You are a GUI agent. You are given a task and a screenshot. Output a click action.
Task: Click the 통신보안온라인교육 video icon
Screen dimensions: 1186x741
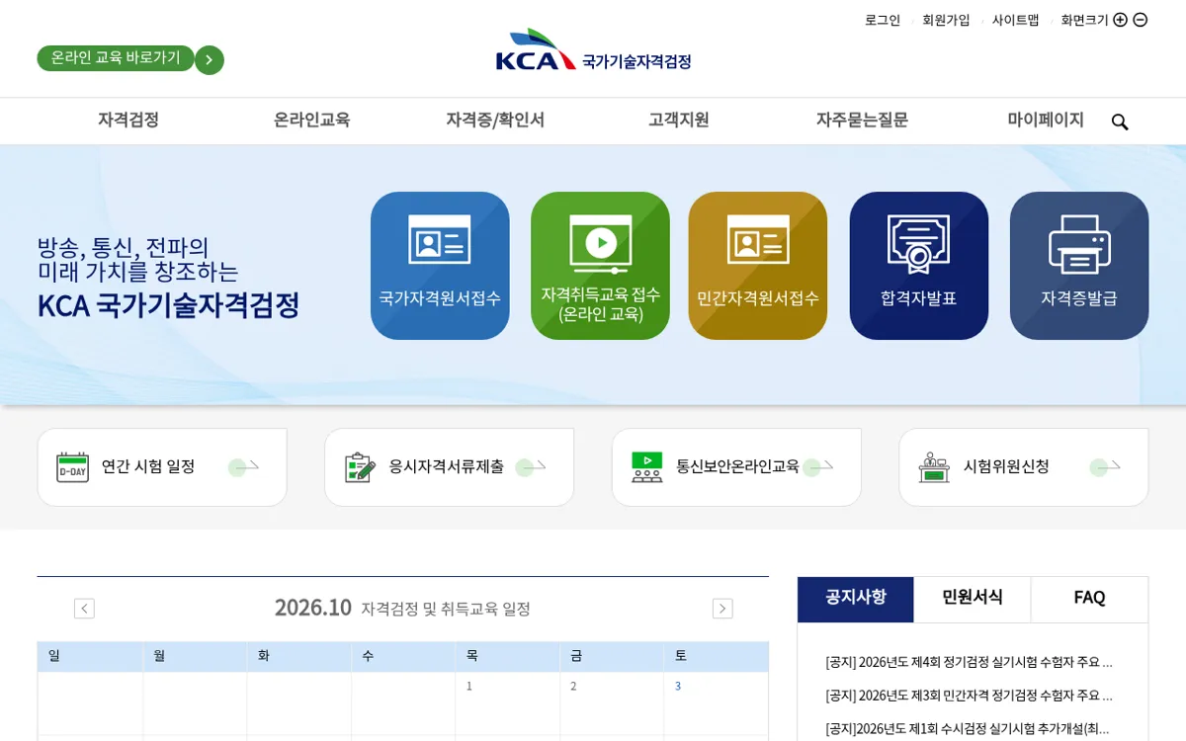[x=647, y=466]
